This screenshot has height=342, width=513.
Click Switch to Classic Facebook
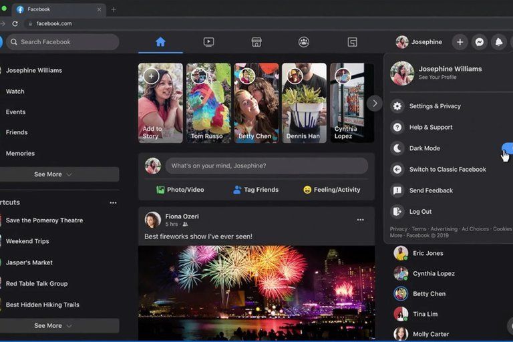447,170
